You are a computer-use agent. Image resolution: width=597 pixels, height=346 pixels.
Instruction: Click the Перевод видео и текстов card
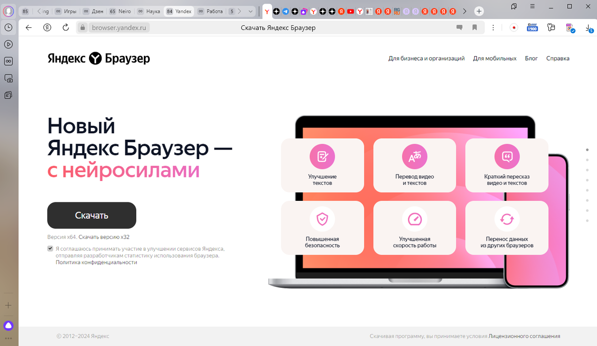(414, 165)
